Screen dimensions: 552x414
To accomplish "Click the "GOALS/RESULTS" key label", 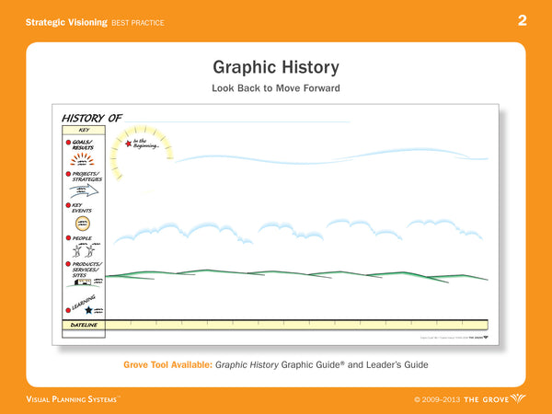I will click(83, 144).
